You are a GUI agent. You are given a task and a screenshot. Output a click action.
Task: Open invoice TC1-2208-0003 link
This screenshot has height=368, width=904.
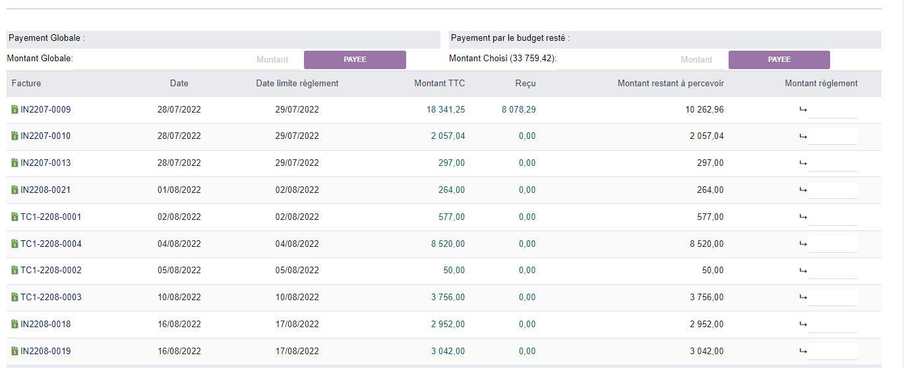click(51, 297)
